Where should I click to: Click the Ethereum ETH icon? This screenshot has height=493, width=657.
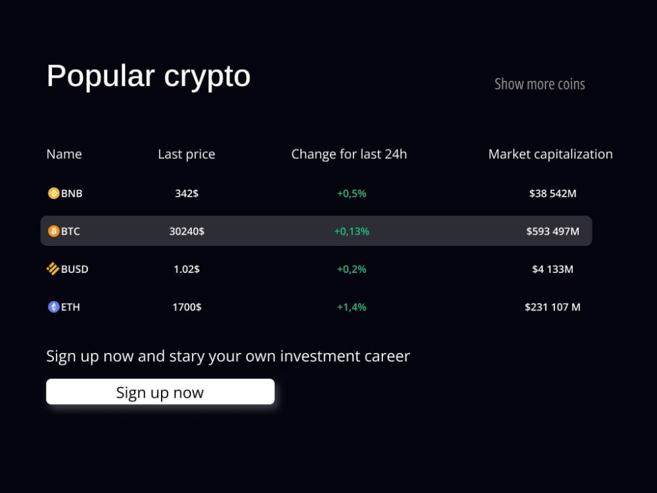tap(54, 307)
